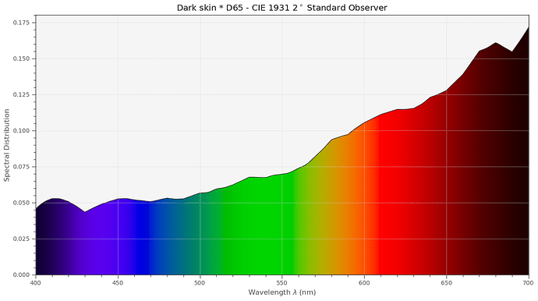Click the 450 tick label on x-axis
This screenshot has height=301, width=538.
(x=118, y=283)
